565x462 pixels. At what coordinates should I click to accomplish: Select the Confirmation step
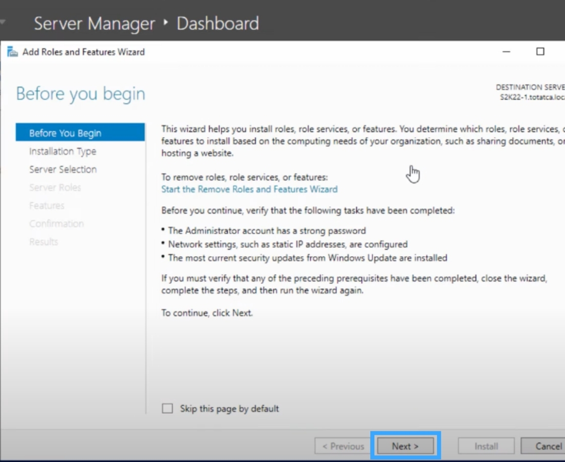coord(56,223)
